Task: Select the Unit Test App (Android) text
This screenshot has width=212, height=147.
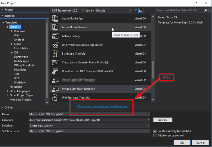Action: (x=76, y=97)
